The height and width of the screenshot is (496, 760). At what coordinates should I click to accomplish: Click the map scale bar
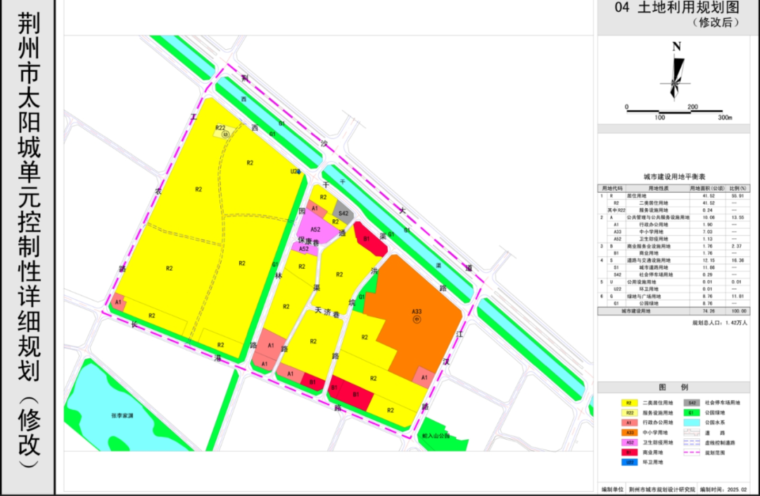tap(677, 108)
